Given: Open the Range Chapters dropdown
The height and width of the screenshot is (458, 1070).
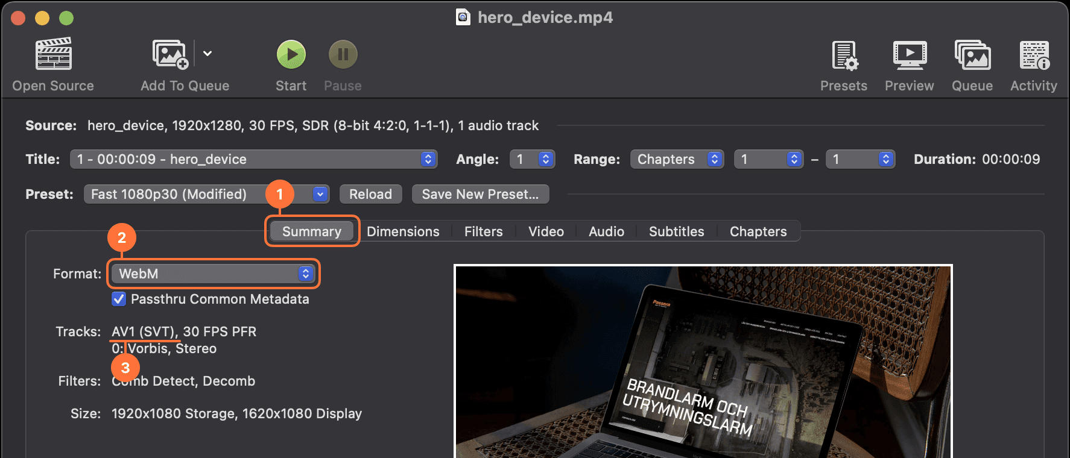Looking at the screenshot, I should point(677,159).
